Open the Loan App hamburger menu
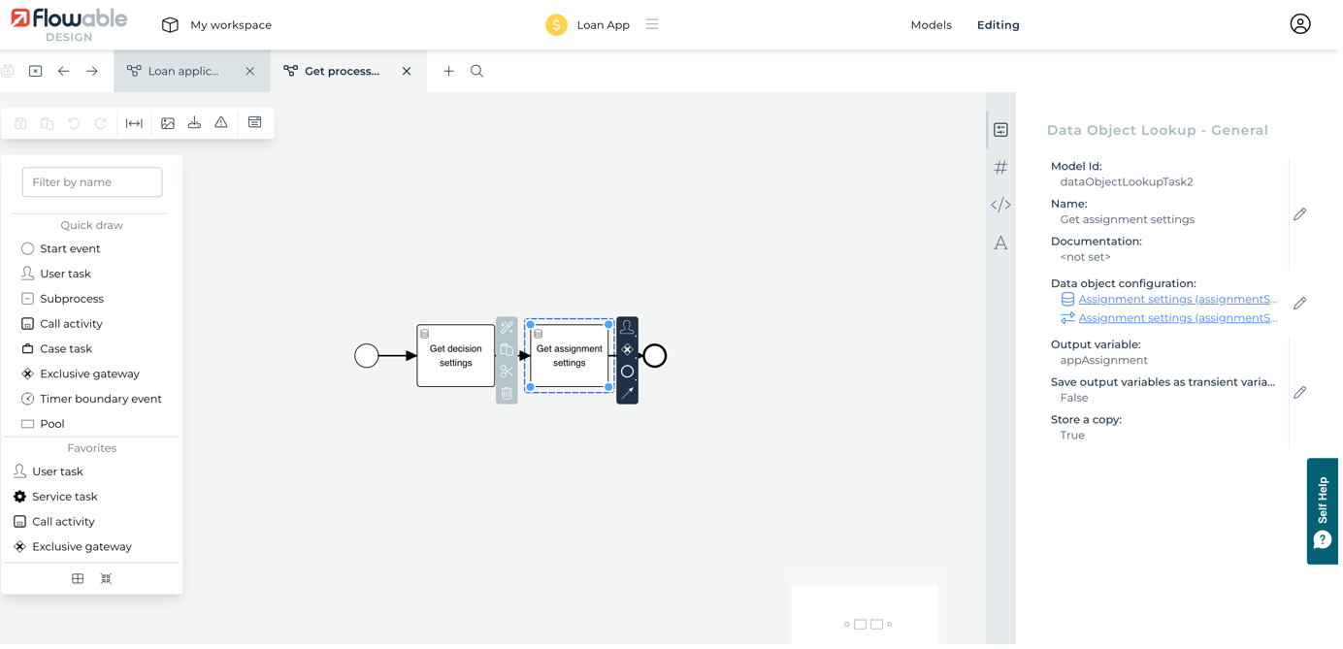Viewport: 1343px width, 649px height. coord(652,24)
